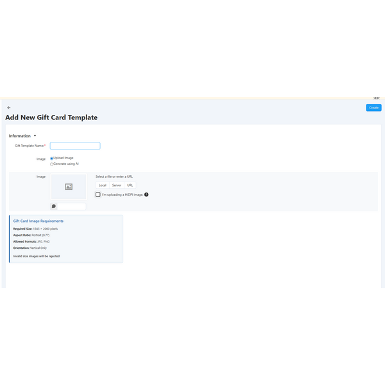Click the image placeholder thumbnail

69,187
